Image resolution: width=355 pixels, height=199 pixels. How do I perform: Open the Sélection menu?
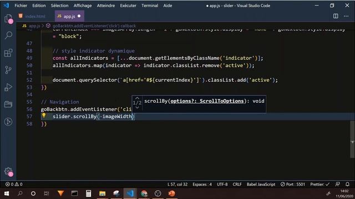click(59, 6)
